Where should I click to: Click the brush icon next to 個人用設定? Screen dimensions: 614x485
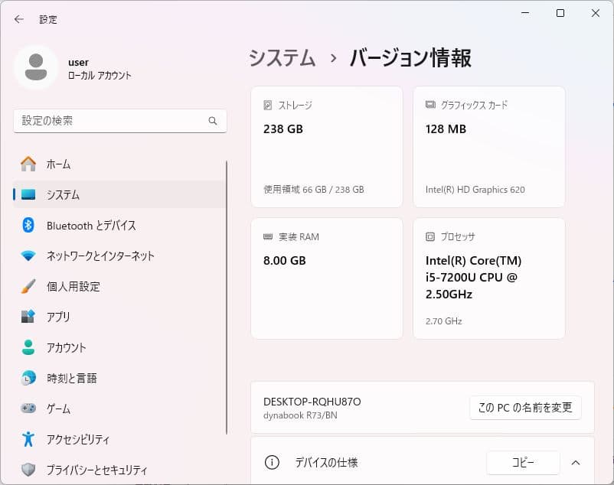tap(30, 286)
